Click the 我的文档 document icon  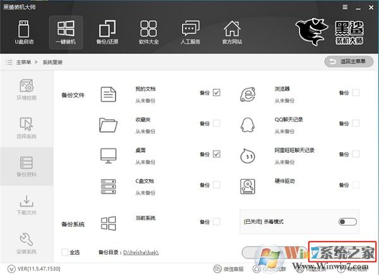[x=108, y=95]
